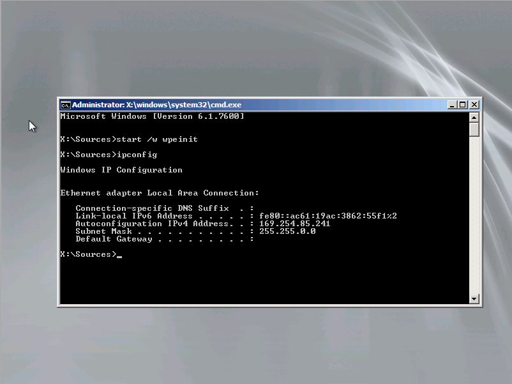Click the 'Autoconfiguration IPv4 Address' label

[x=152, y=224]
